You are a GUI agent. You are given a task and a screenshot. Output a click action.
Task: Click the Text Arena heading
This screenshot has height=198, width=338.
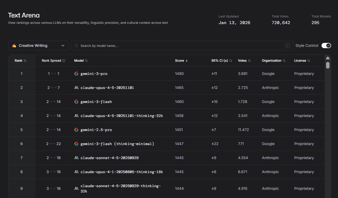(24, 15)
